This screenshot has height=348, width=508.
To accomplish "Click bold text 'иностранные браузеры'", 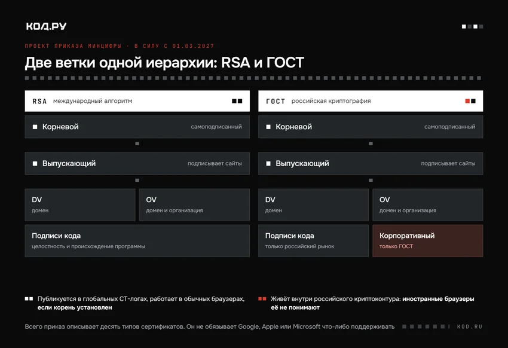I will [438, 299].
